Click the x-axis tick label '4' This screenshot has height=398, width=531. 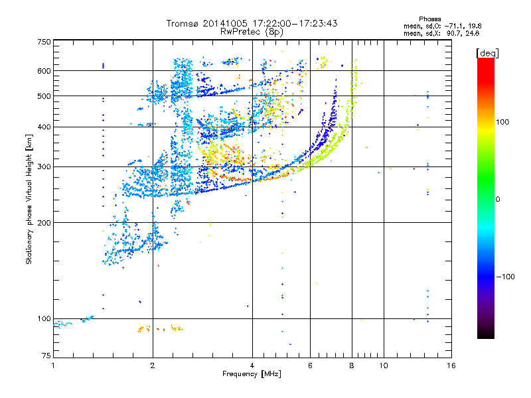tap(252, 365)
